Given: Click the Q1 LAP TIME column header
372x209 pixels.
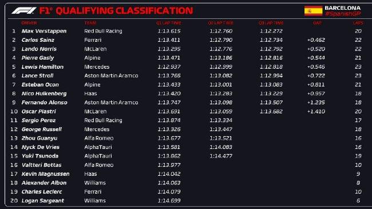Looking at the screenshot, I should click(x=169, y=23).
